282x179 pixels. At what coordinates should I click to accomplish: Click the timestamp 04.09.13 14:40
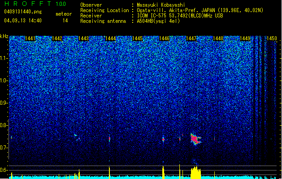(23, 21)
